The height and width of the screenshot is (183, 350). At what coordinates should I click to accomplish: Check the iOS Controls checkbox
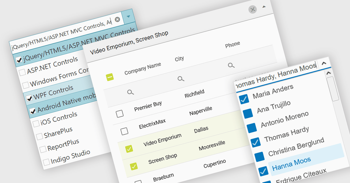click(x=36, y=123)
